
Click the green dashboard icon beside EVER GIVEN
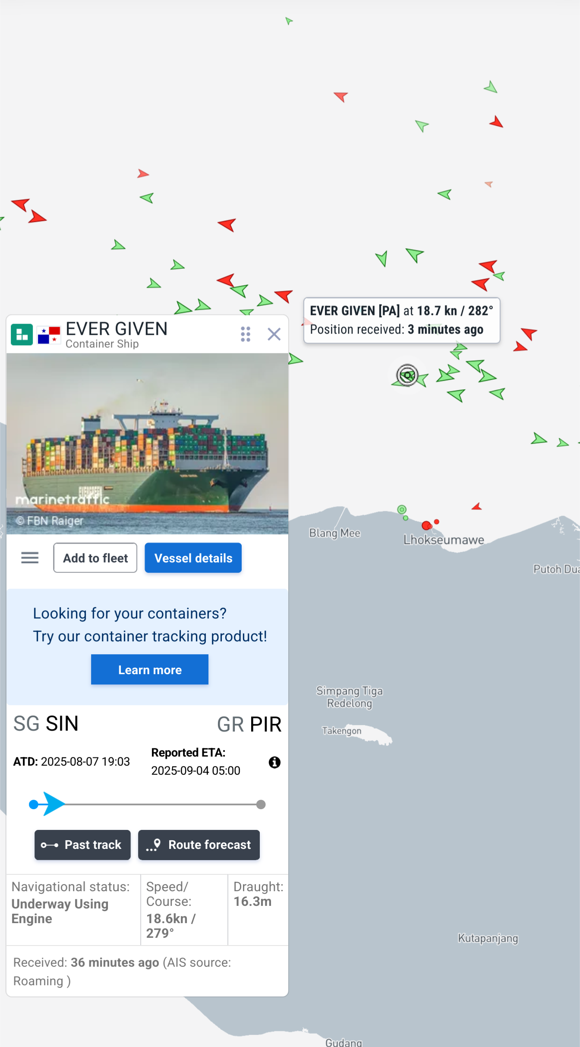(x=22, y=334)
